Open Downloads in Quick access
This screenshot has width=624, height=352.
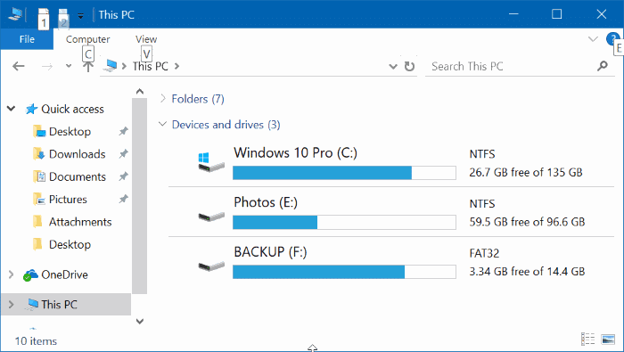pyautogui.click(x=78, y=154)
